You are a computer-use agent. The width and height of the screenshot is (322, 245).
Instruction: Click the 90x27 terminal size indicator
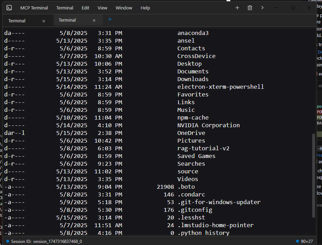[x=306, y=241]
